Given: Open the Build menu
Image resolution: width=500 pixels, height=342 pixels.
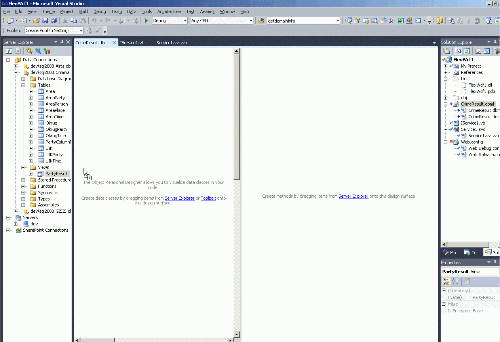Looking at the screenshot, I should pyautogui.click(x=84, y=11).
